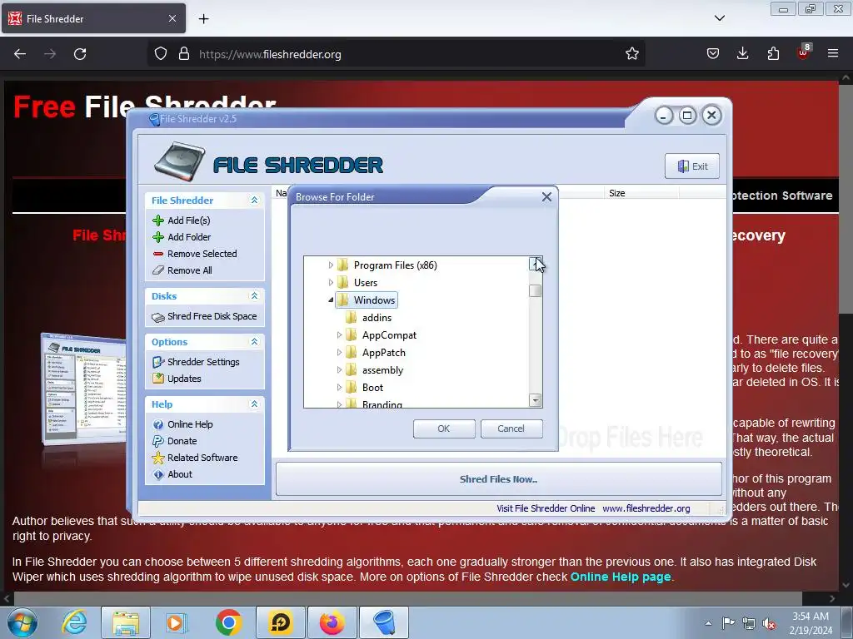Click the folder tree scroll down arrow
The width and height of the screenshot is (853, 639).
point(536,401)
